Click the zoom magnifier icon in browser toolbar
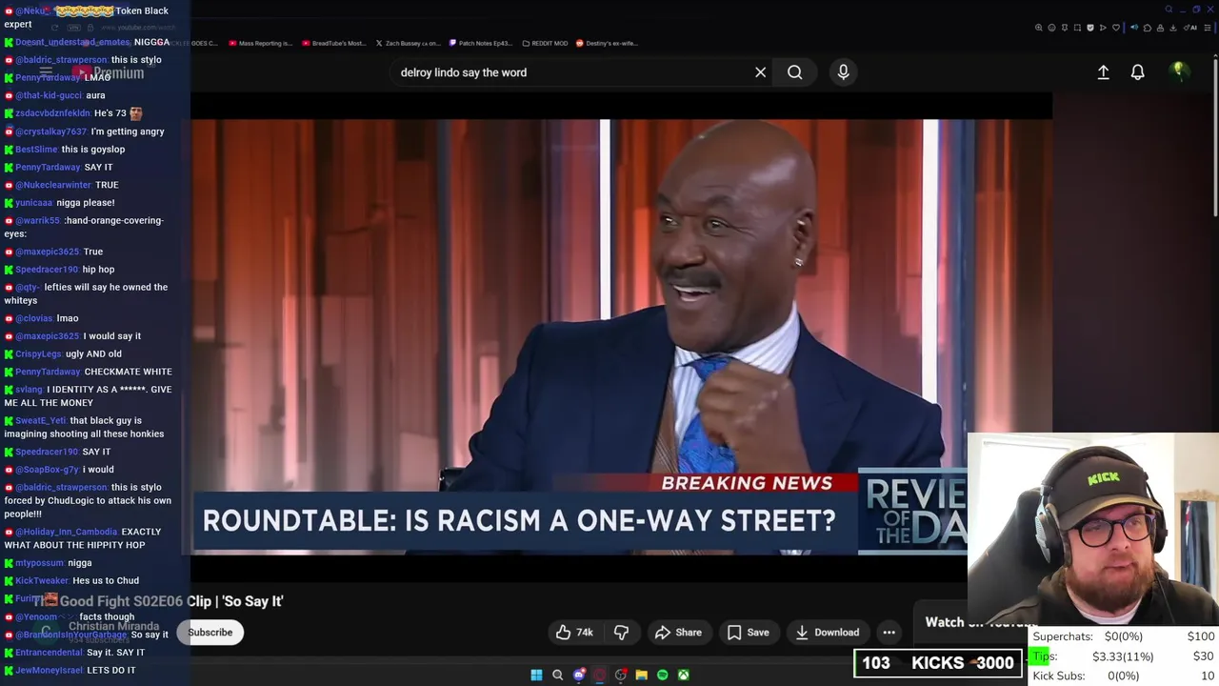 1039,28
